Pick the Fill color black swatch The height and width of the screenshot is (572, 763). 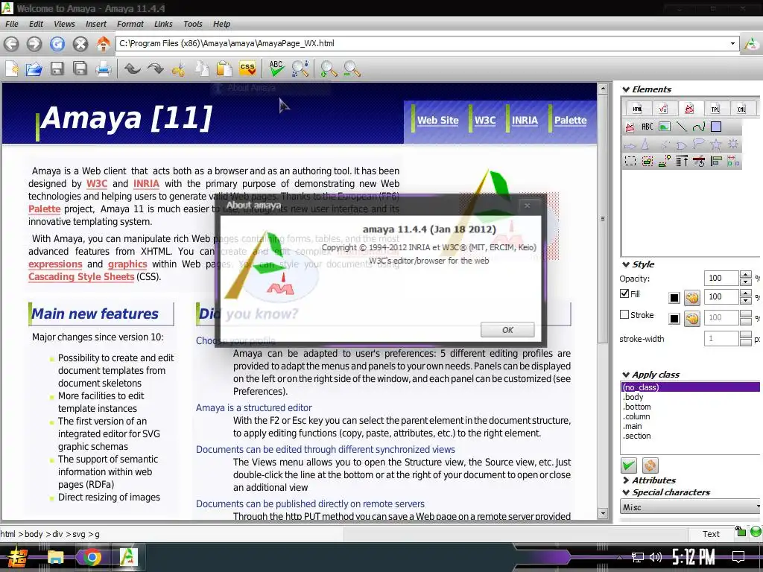pyautogui.click(x=674, y=298)
